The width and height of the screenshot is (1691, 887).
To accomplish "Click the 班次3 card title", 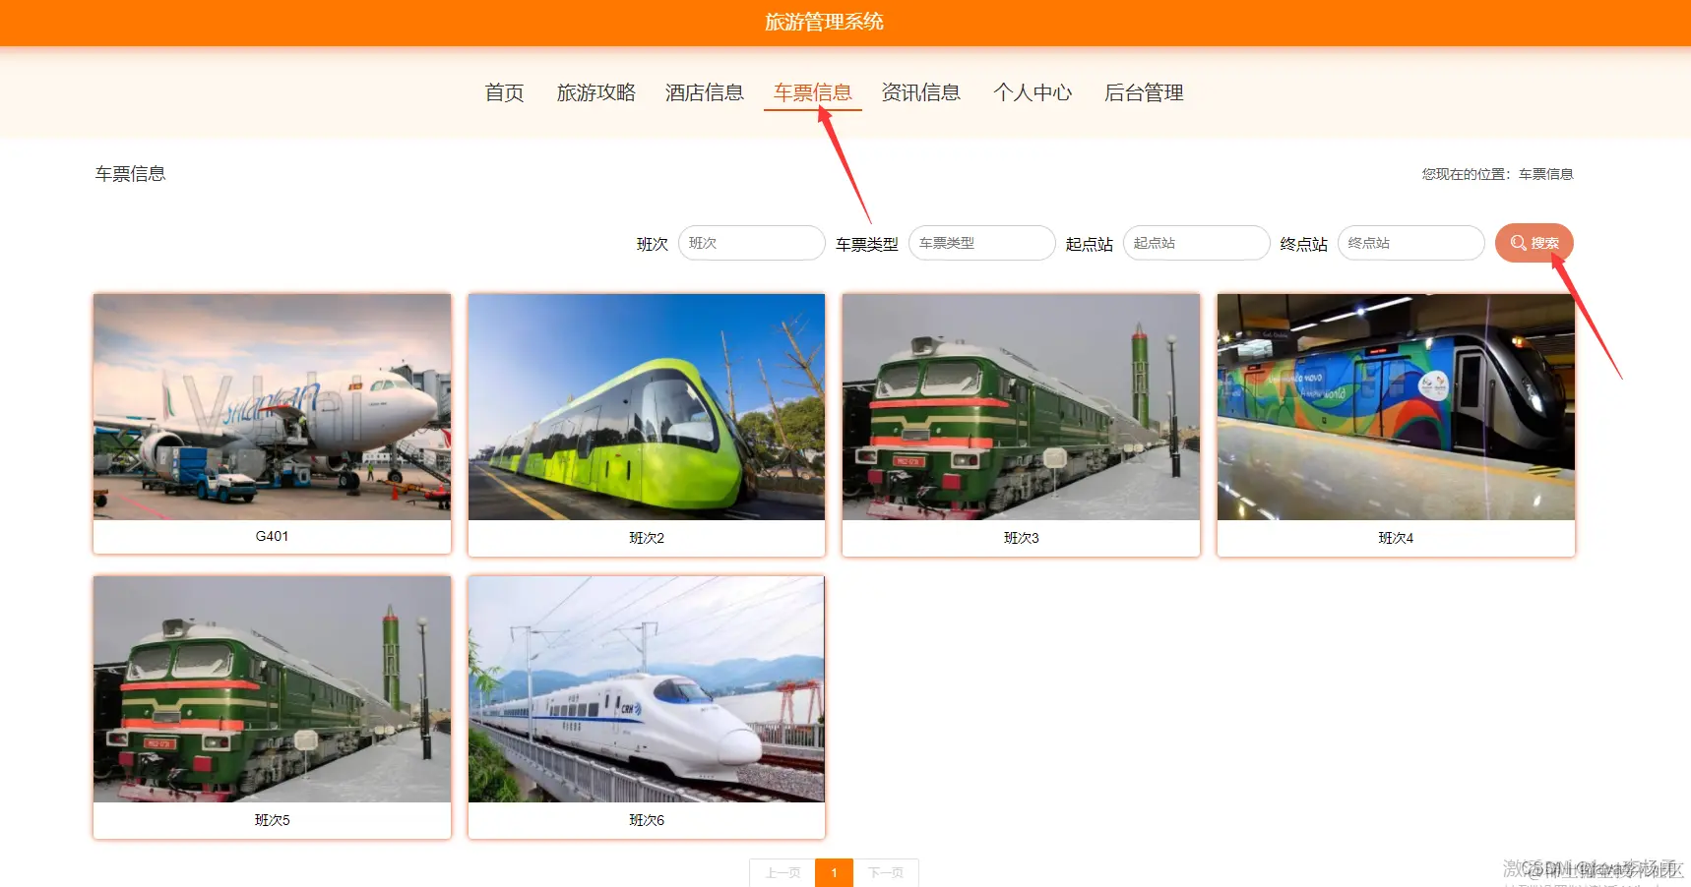I will click(1021, 538).
